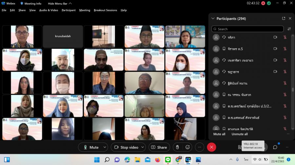295x165 pixels.
Task: Pop out the Participants panel
Action: pyautogui.click(x=284, y=19)
